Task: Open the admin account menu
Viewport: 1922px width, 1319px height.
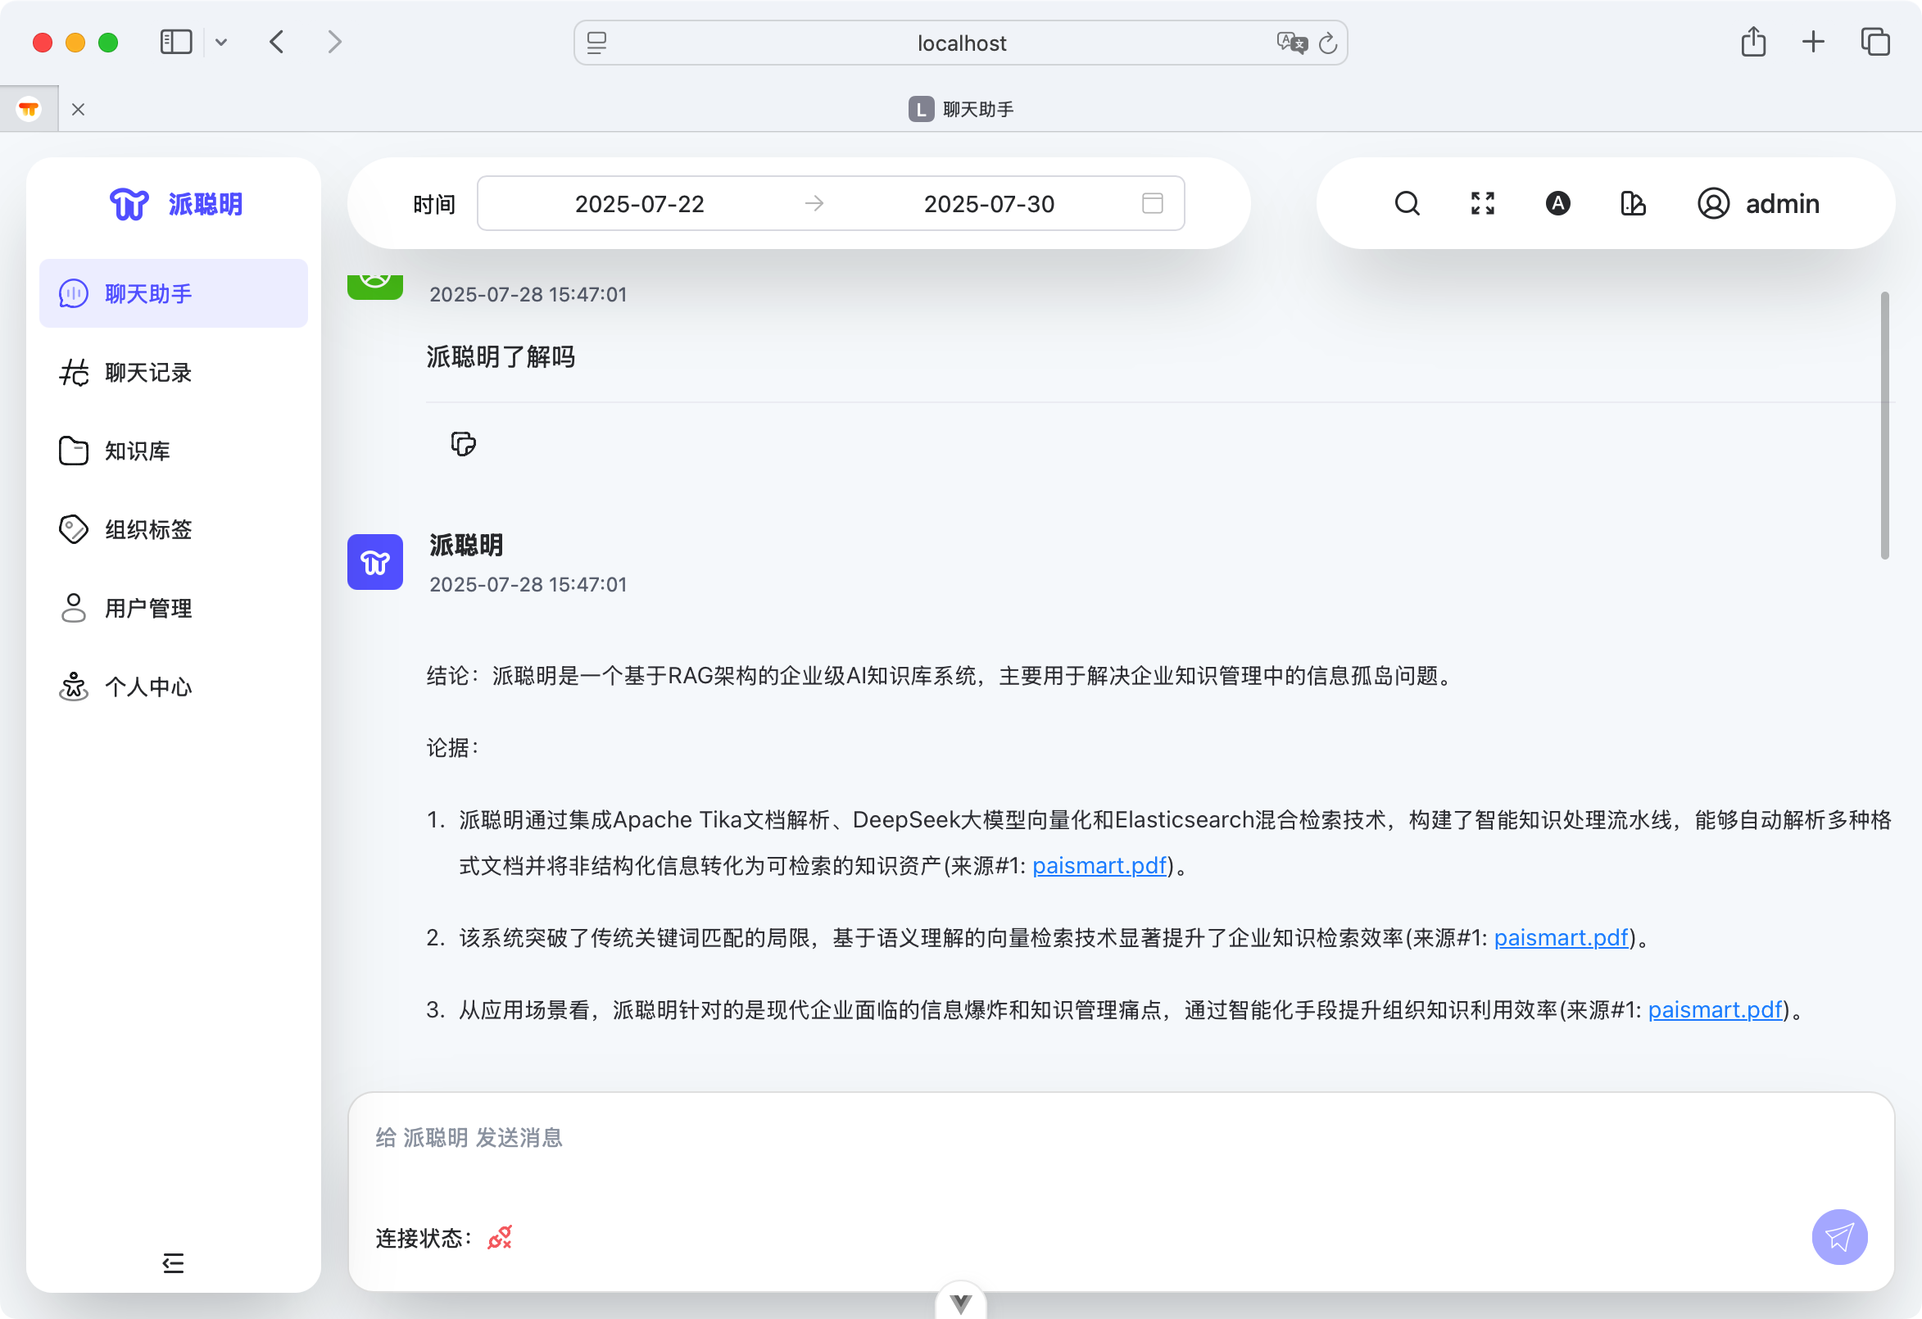Action: [1758, 202]
